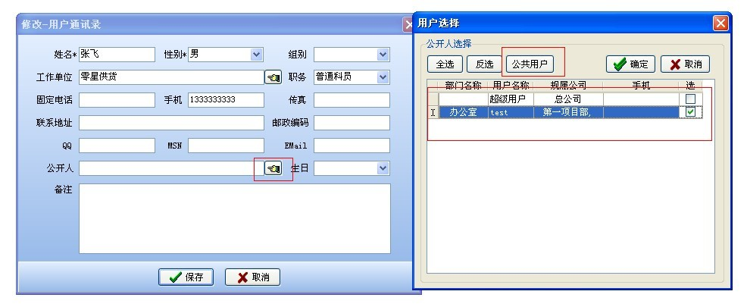Open the 性别 dropdown
Screen dimensions: 747x307
point(256,55)
